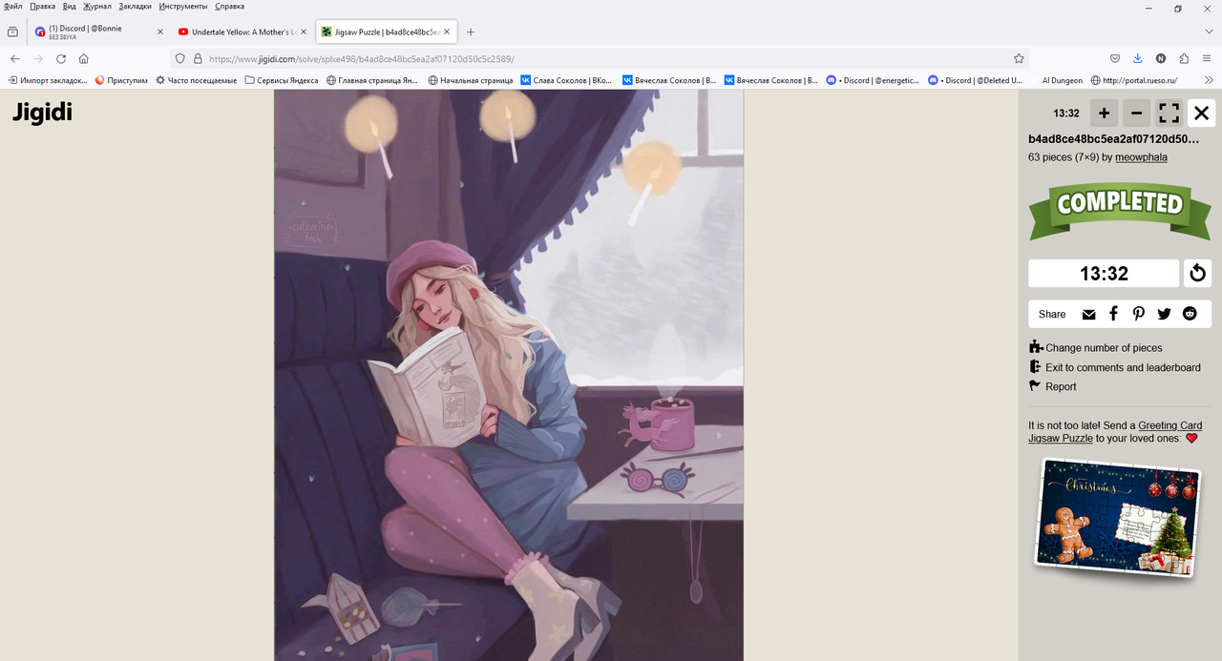Show more bookmarks with the chevron

[1211, 80]
